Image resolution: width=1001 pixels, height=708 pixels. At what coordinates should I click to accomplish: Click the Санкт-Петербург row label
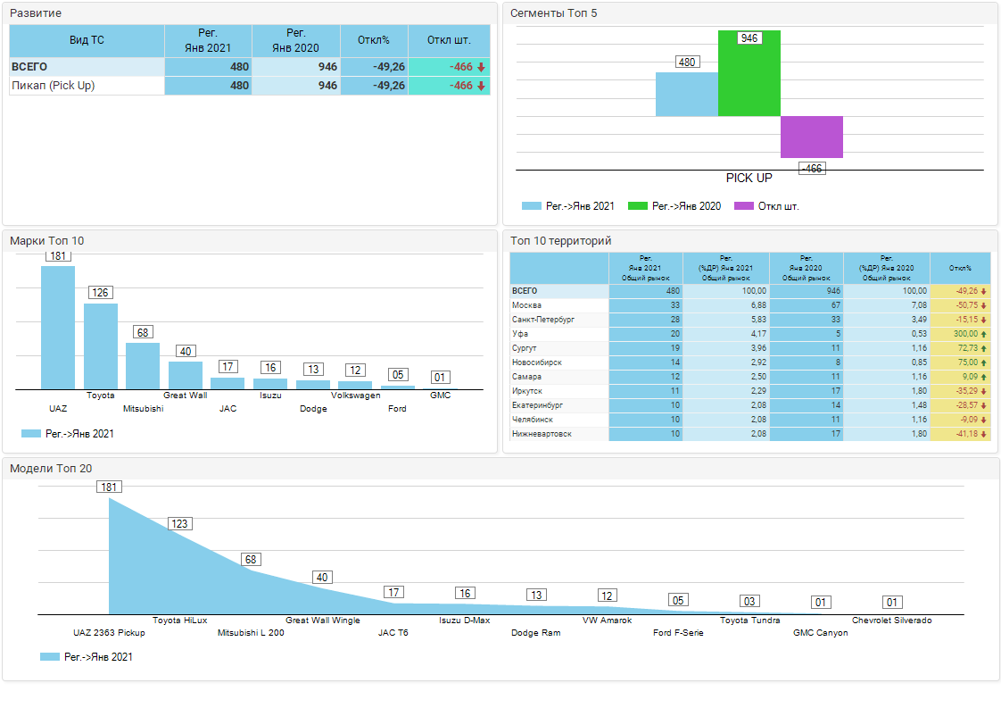pyautogui.click(x=543, y=320)
